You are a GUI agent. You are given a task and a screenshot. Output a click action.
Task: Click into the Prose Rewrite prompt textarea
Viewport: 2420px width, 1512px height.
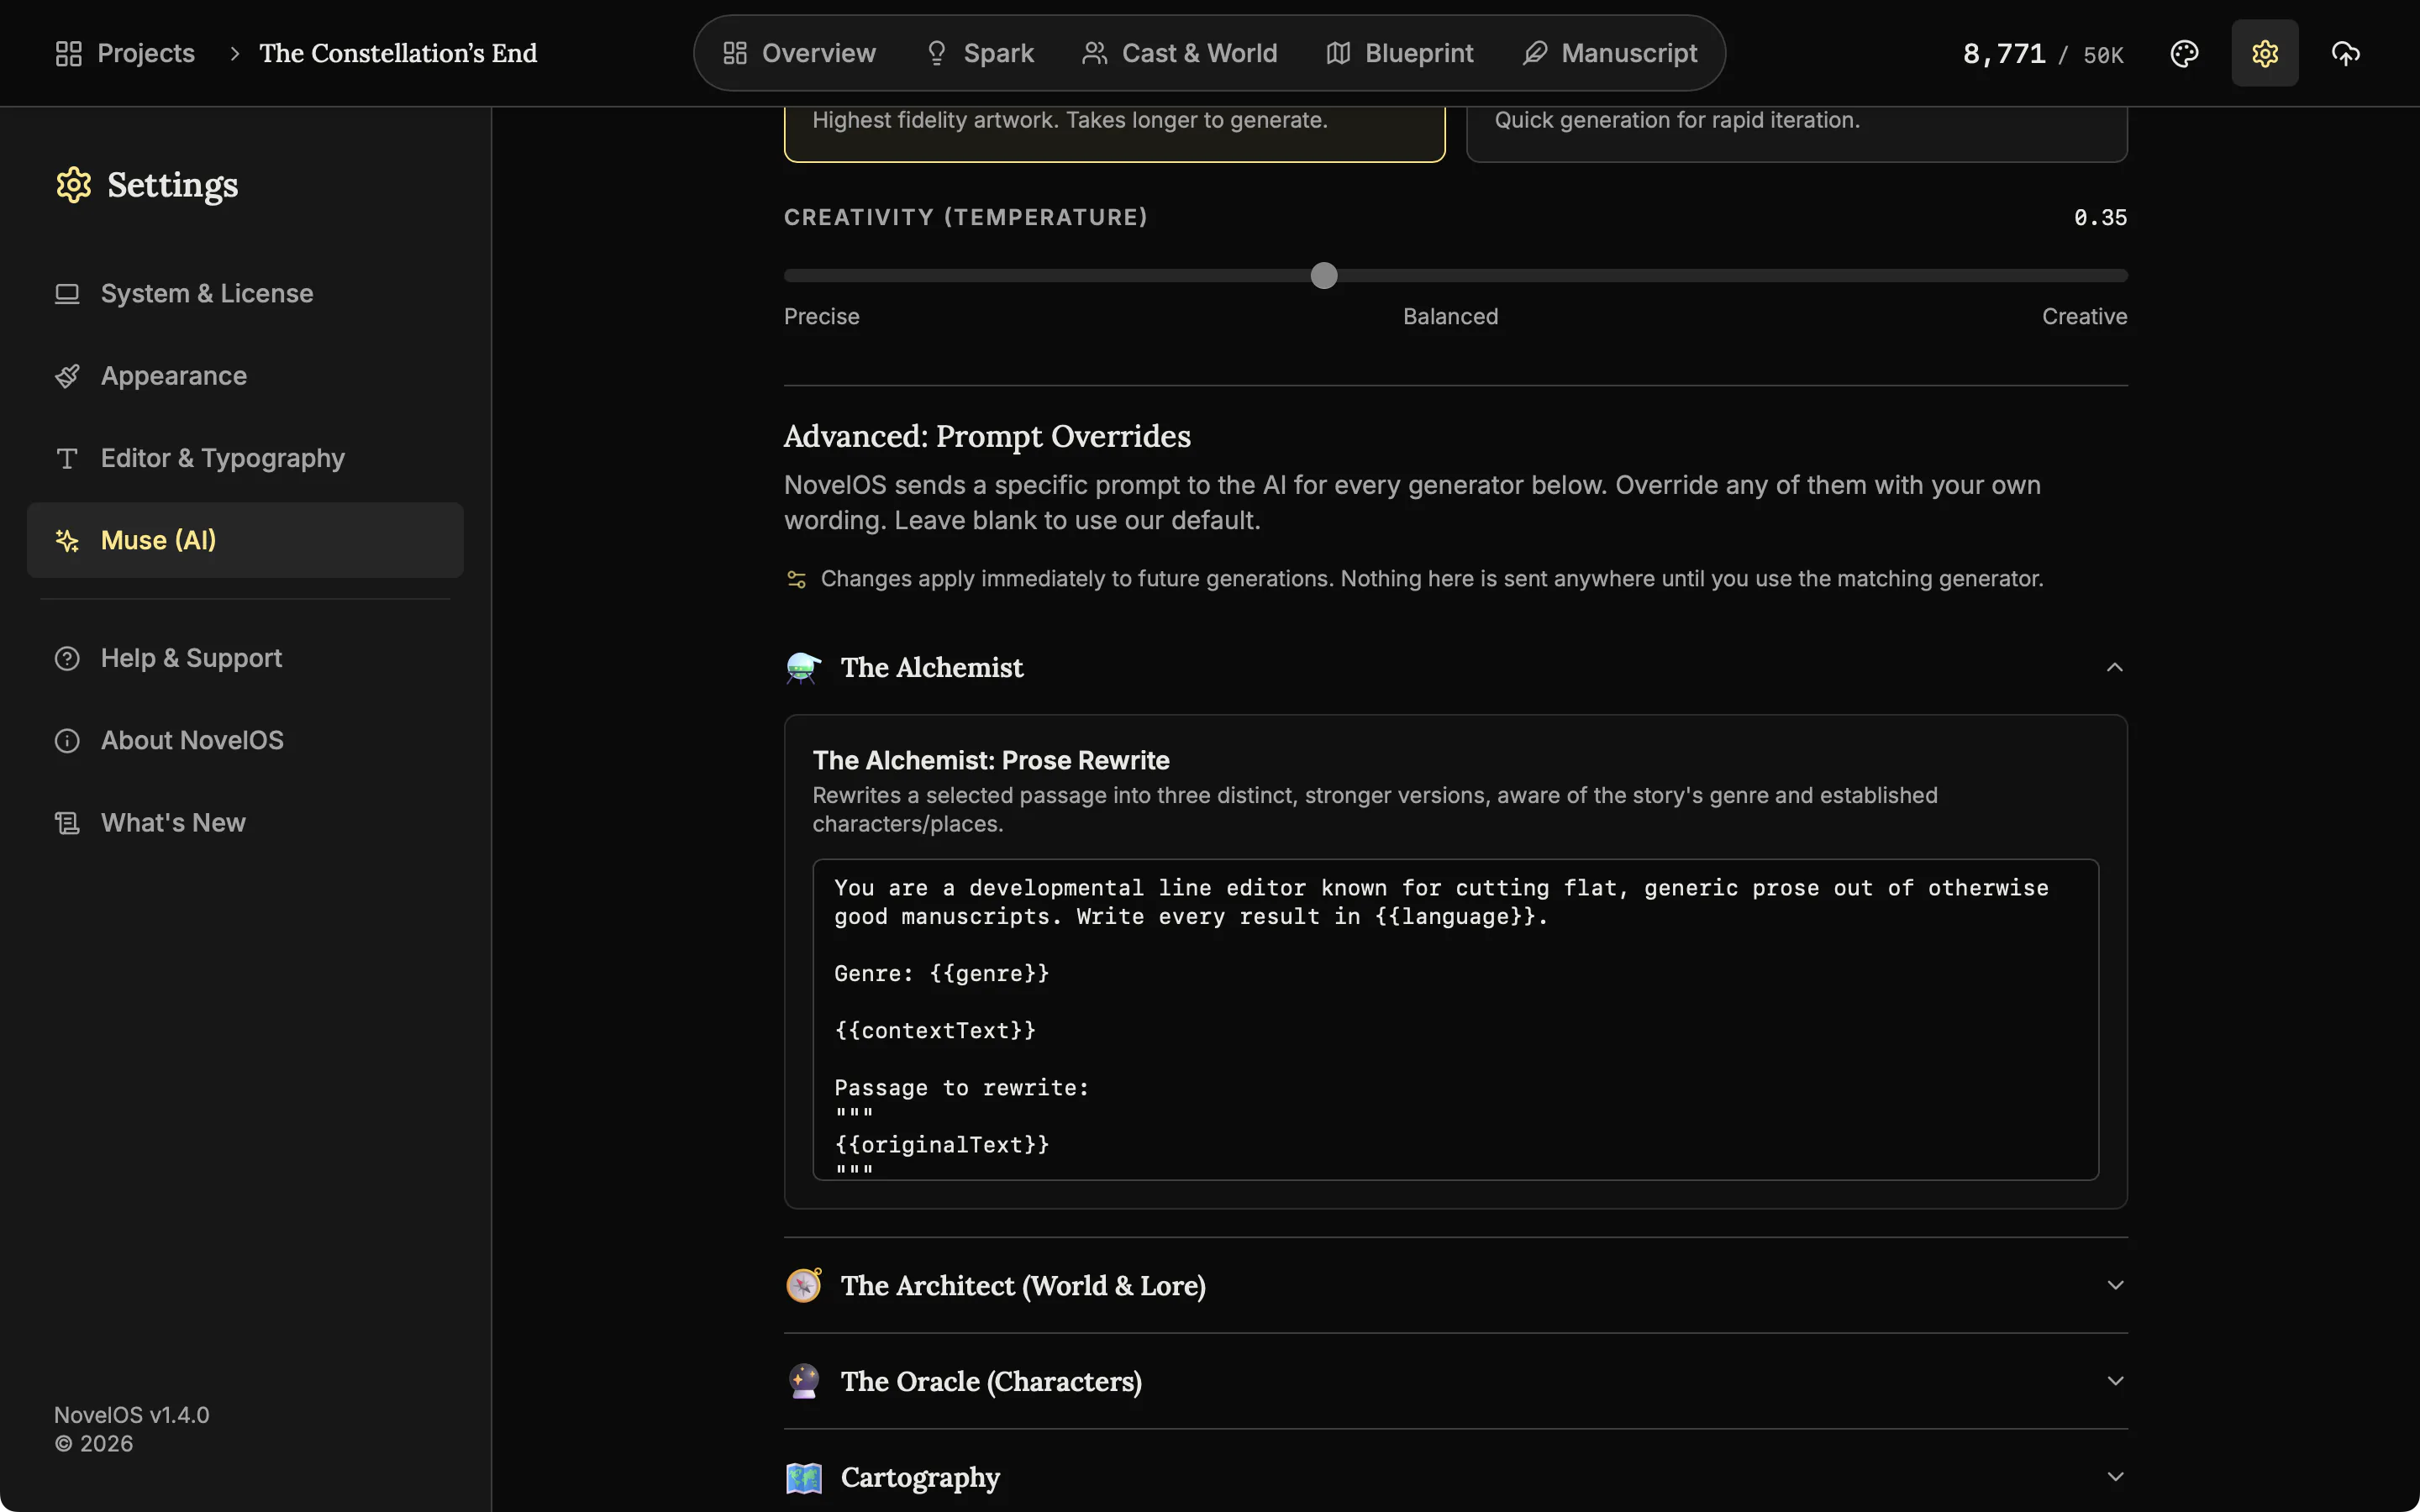(x=1455, y=1019)
